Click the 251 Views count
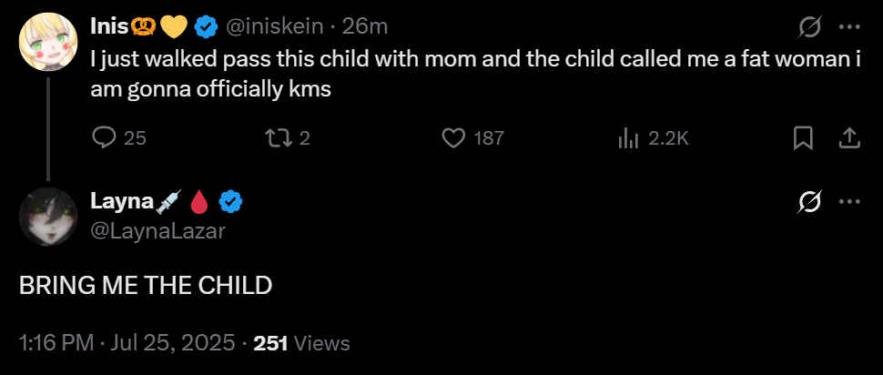Screen dimensions: 883x375 coord(301,343)
